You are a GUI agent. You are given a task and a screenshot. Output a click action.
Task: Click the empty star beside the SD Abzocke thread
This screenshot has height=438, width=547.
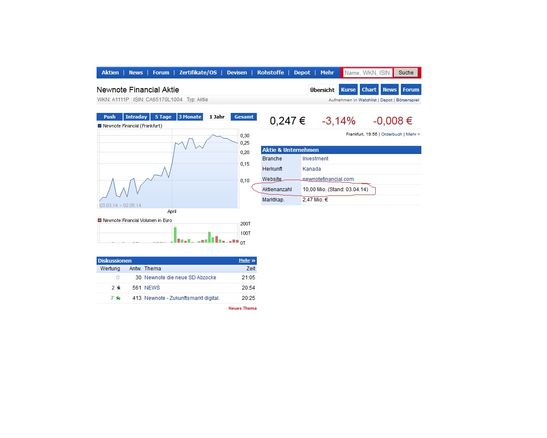(x=118, y=278)
